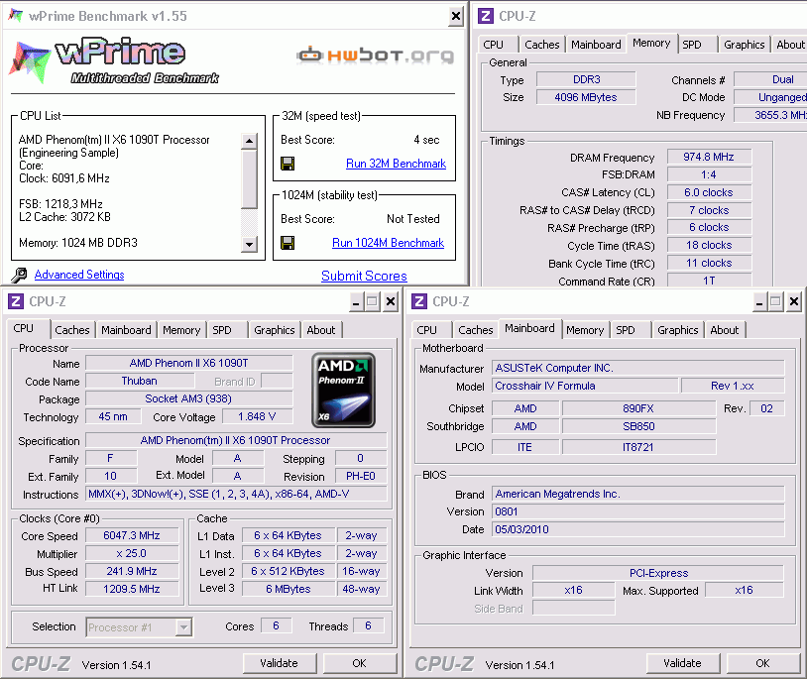Image resolution: width=807 pixels, height=679 pixels.
Task: Click the CPU List scroll down arrow
Action: [249, 244]
